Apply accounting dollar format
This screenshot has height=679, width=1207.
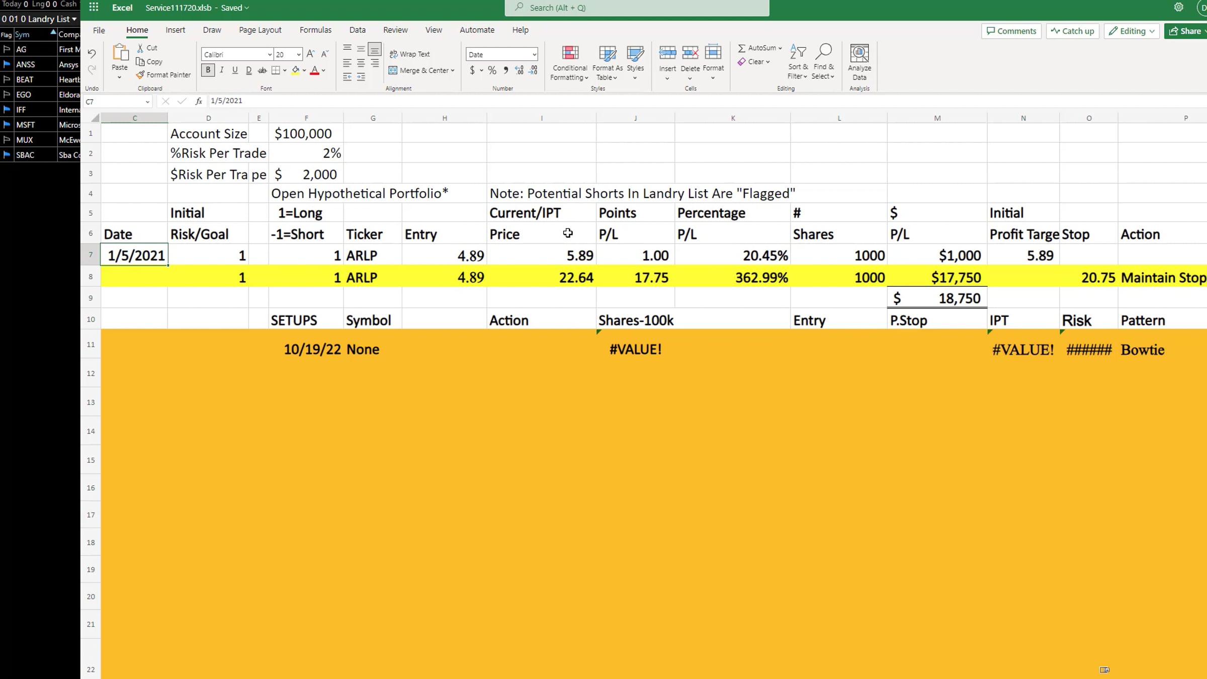pyautogui.click(x=472, y=70)
